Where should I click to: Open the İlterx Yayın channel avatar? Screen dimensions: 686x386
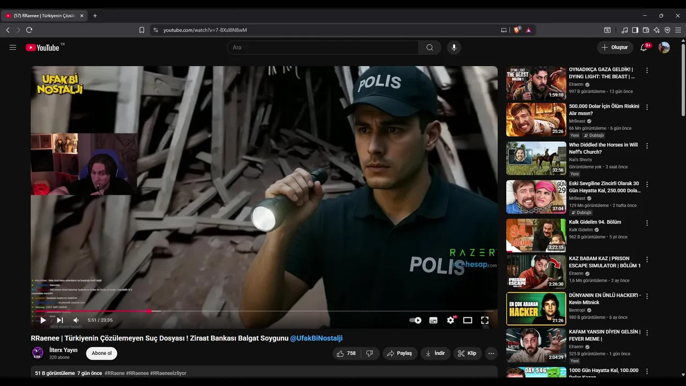(38, 353)
